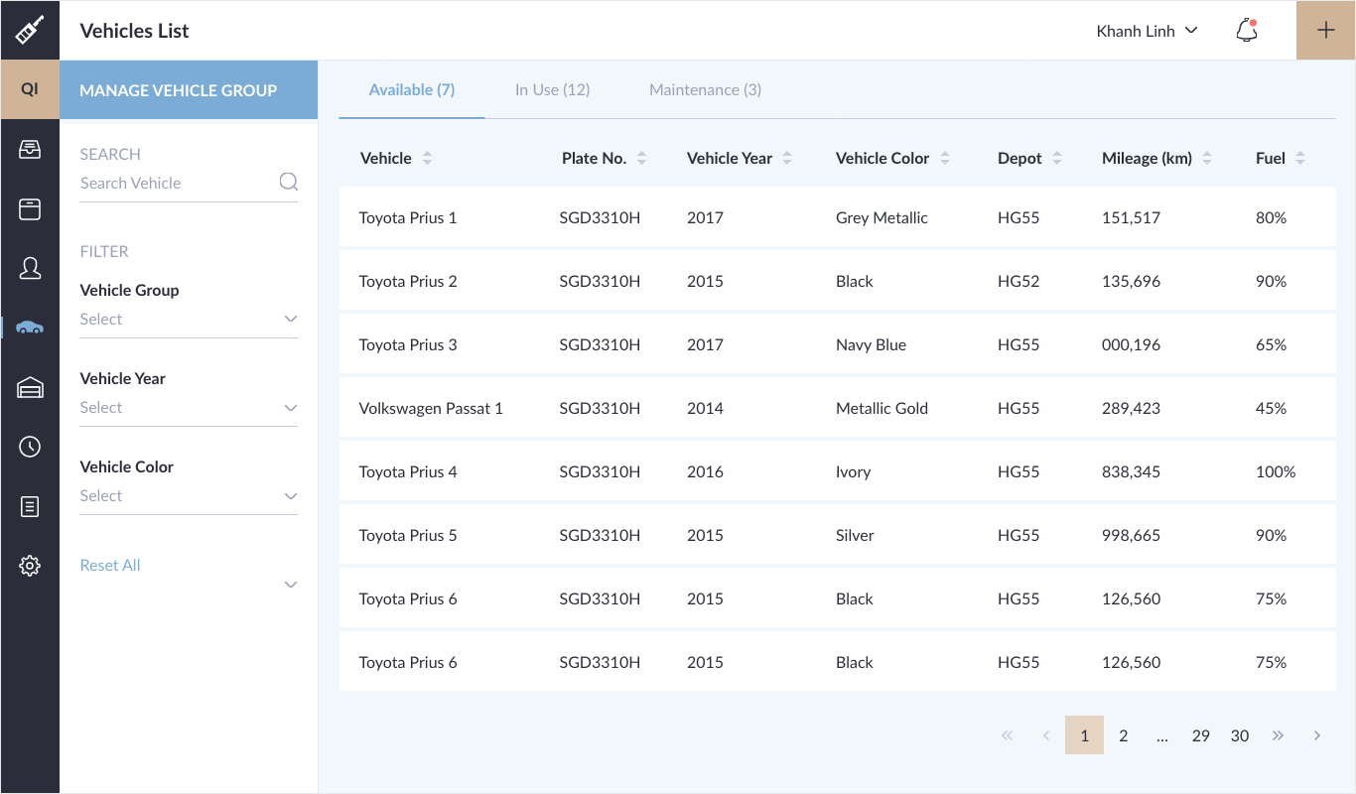
Task: Sort by Mileage column arrows
Action: pyautogui.click(x=1207, y=158)
